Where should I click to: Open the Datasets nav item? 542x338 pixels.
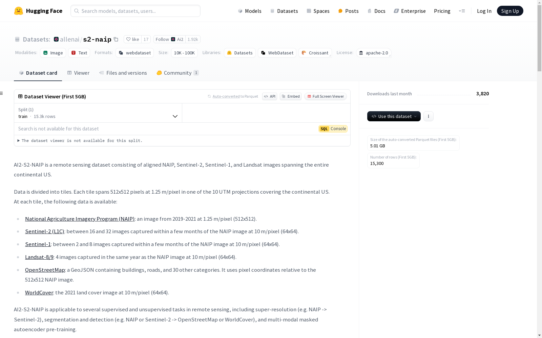click(284, 11)
